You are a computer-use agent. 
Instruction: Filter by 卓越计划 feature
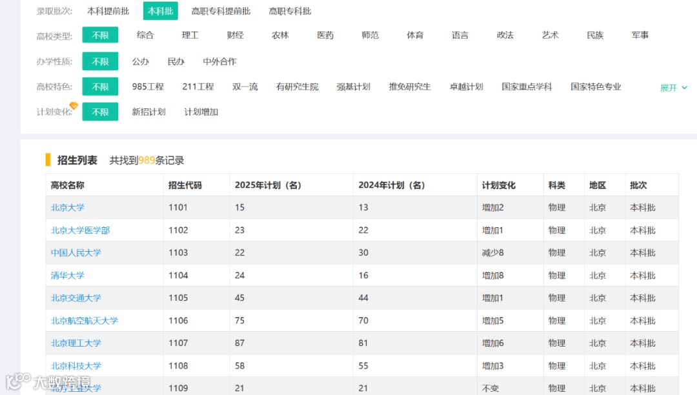tap(467, 86)
